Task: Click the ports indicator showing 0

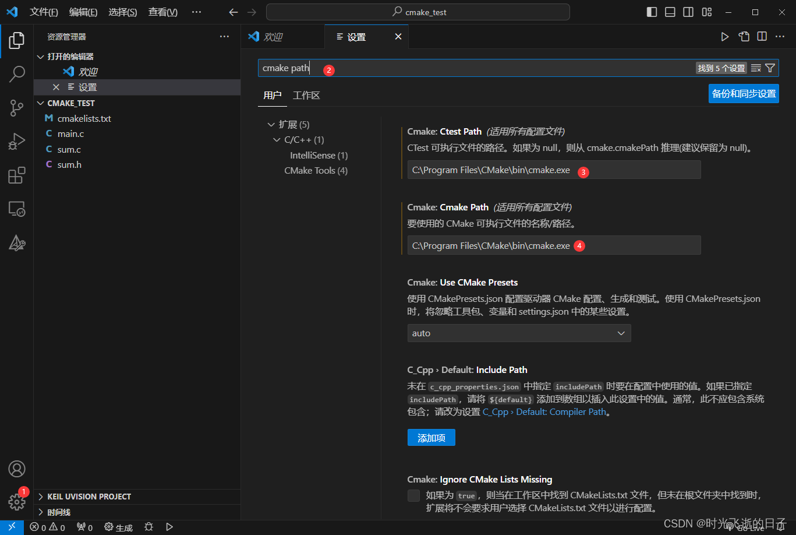Action: [85, 527]
